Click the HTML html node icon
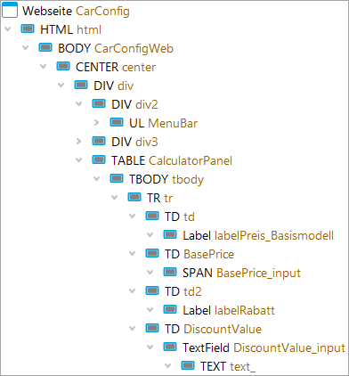The width and height of the screenshot is (349, 376). coord(28,29)
